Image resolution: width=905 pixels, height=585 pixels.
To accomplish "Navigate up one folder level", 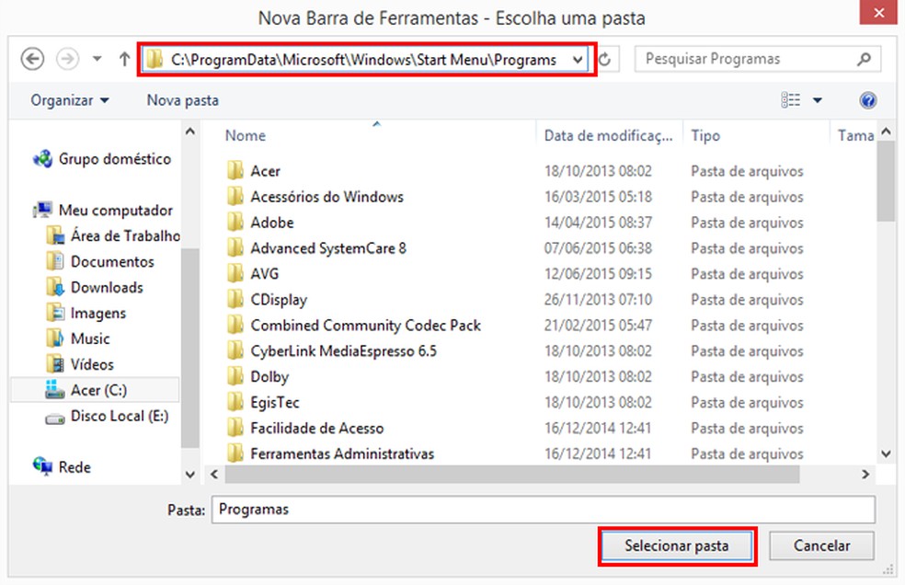I will tap(123, 59).
